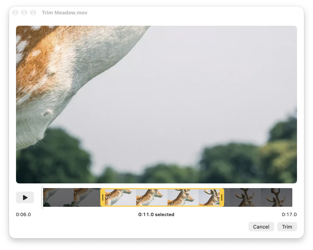Screen dimensions: 313x250
Task: Click the white playhead marker at timeline start
Action: click(42, 197)
